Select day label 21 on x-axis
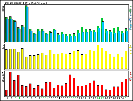Image resolution: width=133 pixels, height=101 pixels. [x=86, y=98]
